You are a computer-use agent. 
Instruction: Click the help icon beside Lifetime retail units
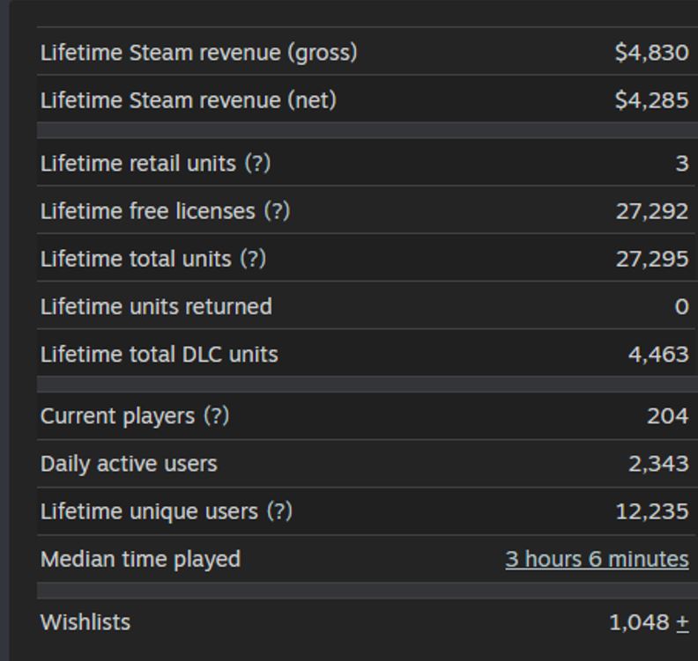coord(257,164)
